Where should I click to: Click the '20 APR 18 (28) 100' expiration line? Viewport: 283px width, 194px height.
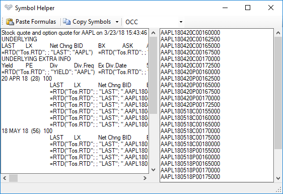[x=27, y=79]
